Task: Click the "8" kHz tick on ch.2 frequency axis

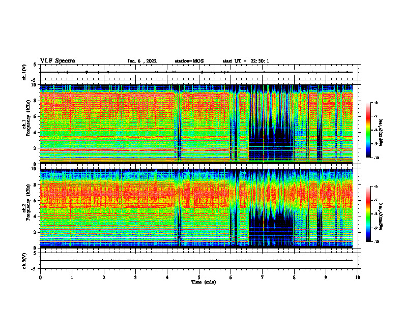Action: click(x=35, y=185)
